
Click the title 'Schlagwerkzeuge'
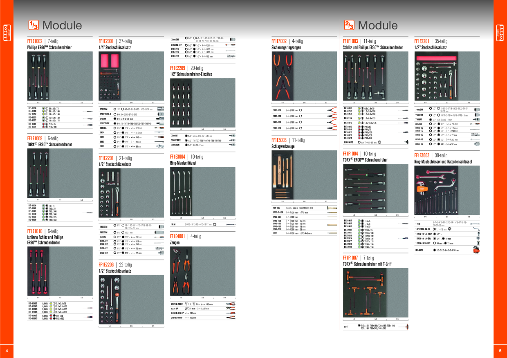(x=283, y=146)
